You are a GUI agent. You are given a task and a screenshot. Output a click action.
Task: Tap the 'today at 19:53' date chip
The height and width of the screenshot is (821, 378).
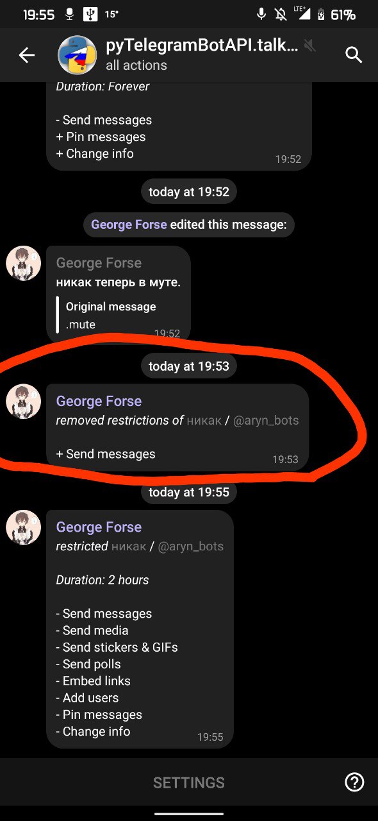[x=189, y=366]
